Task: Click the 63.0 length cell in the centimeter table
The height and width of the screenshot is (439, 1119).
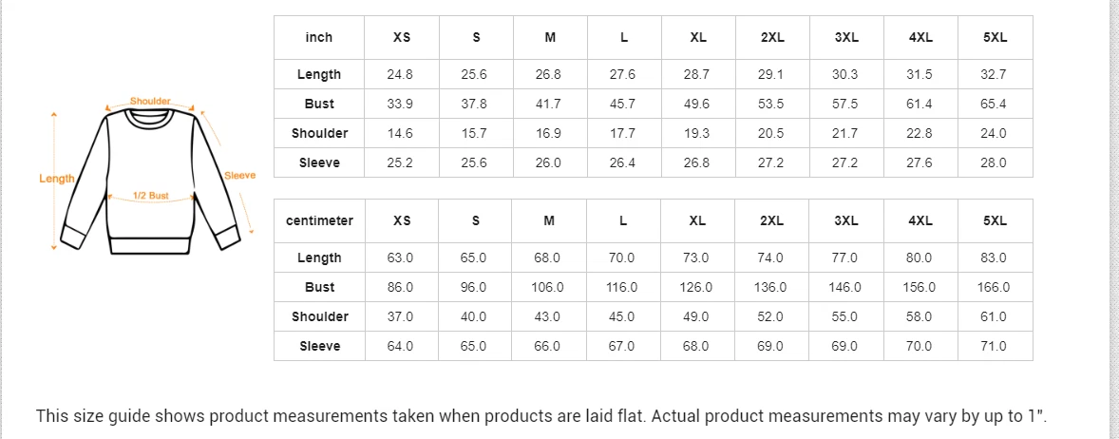Action: tap(402, 258)
